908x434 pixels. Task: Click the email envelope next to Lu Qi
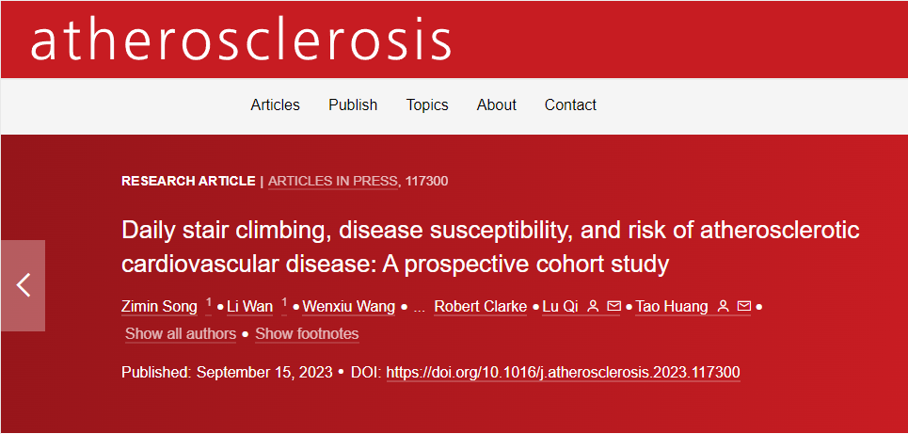[613, 307]
